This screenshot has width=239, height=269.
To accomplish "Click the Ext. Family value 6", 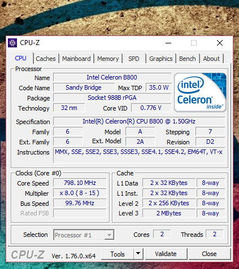I will 68,142.
